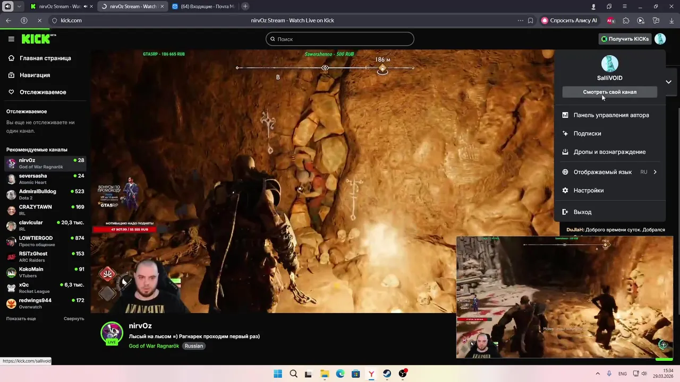Click the Выход logout icon
This screenshot has width=680, height=382.
point(565,212)
